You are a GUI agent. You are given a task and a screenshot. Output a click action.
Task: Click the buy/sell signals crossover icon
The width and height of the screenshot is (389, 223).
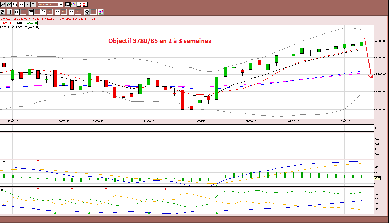pyautogui.click(x=101, y=12)
